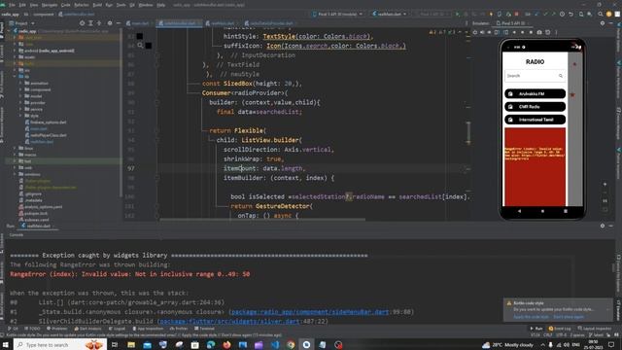Click emulator rotate left icon

point(497,32)
